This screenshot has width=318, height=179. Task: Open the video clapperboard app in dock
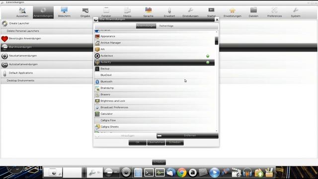coord(237,173)
